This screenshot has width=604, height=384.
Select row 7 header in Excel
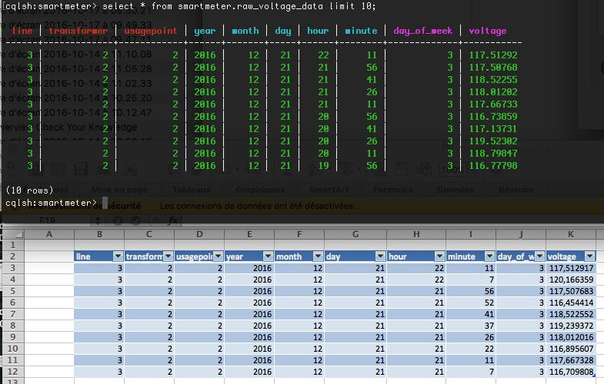(x=13, y=314)
